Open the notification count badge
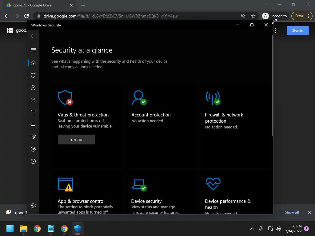Image resolution: width=315 pixels, height=236 pixels. (x=306, y=229)
